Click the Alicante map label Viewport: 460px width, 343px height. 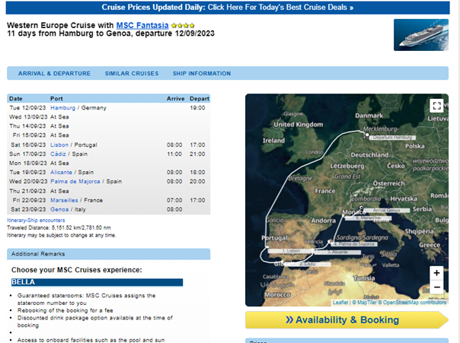click(x=337, y=252)
